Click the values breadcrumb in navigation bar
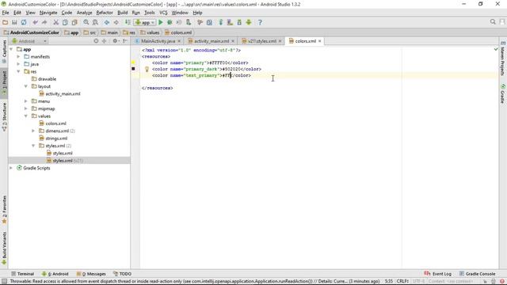Image resolution: width=507 pixels, height=285 pixels. 150,32
